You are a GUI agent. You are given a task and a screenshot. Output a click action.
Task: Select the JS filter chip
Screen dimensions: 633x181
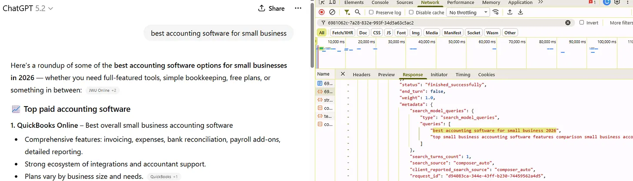(x=389, y=32)
